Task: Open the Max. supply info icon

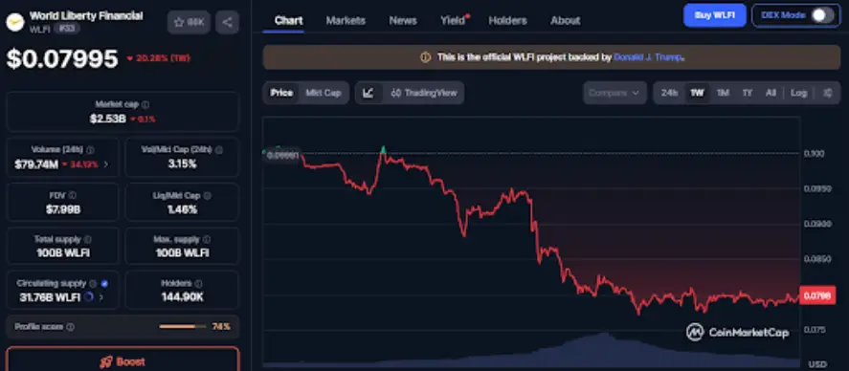Action: pos(207,239)
